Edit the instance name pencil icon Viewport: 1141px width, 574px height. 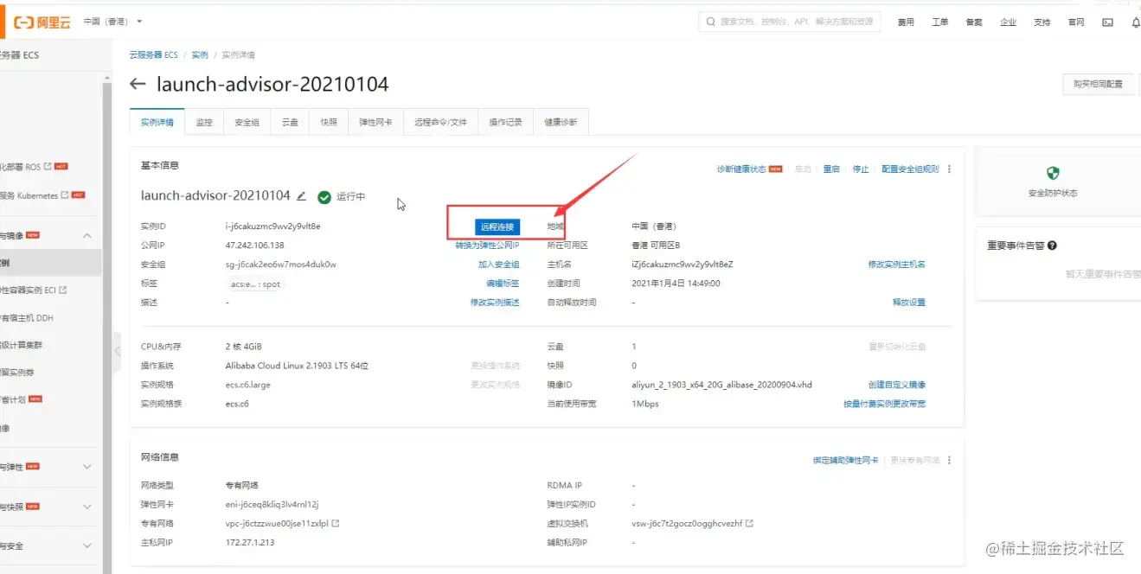302,196
